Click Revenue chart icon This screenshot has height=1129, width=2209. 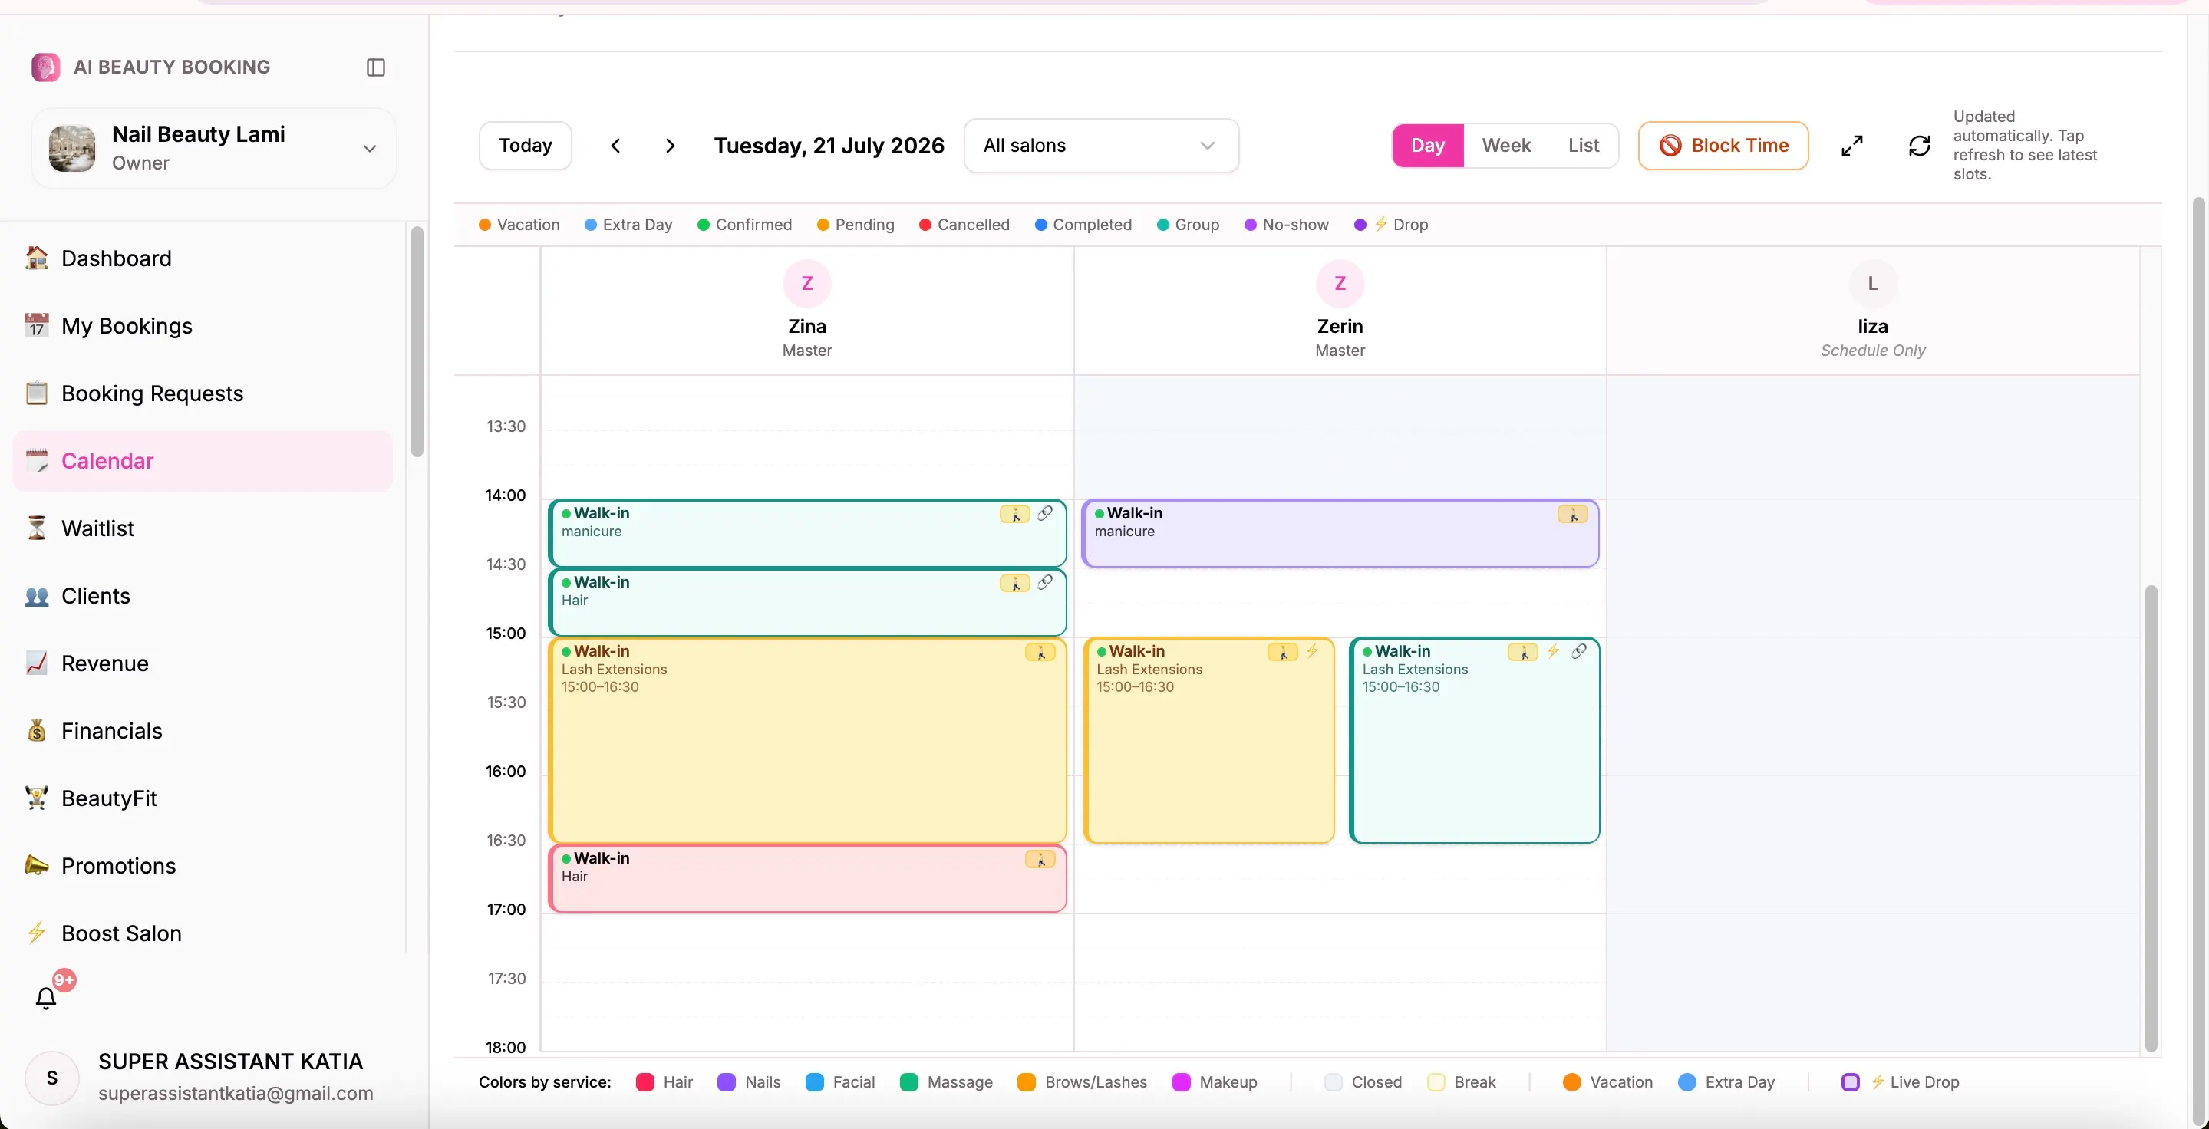click(x=37, y=663)
